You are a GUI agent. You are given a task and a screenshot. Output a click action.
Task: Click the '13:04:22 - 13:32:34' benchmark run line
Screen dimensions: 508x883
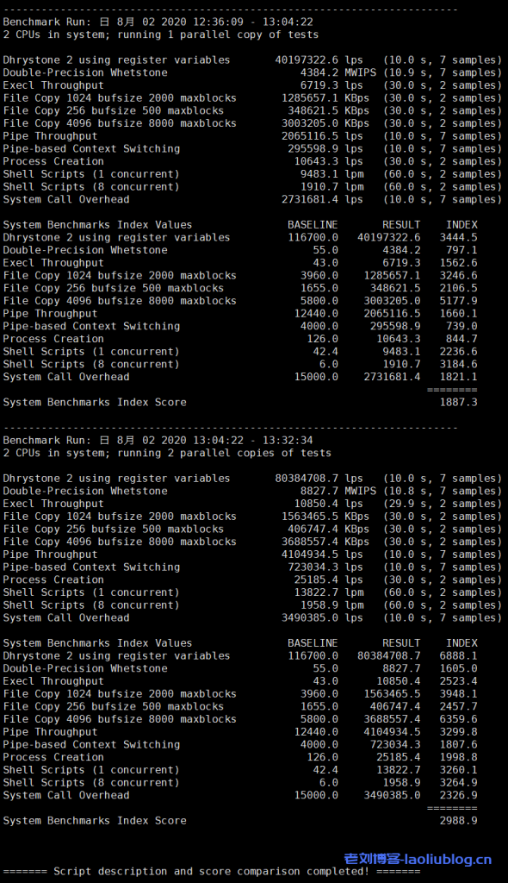coord(158,441)
